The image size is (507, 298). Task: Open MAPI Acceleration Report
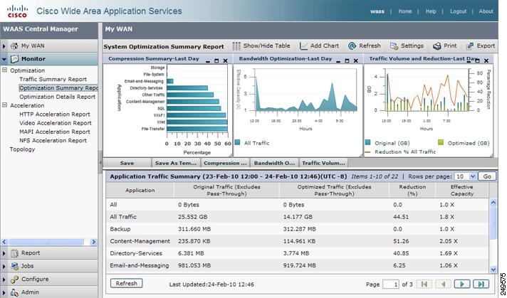(x=54, y=132)
